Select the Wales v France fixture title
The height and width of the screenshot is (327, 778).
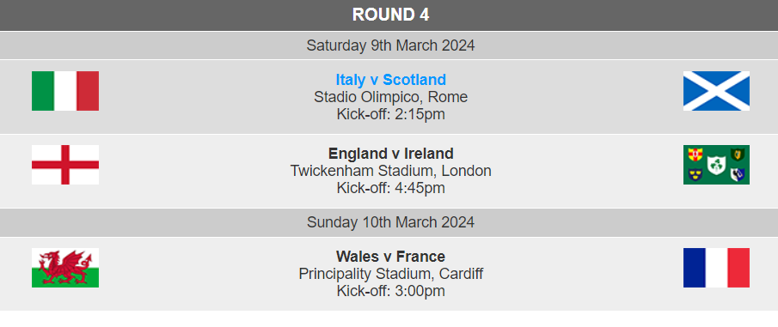pos(390,257)
